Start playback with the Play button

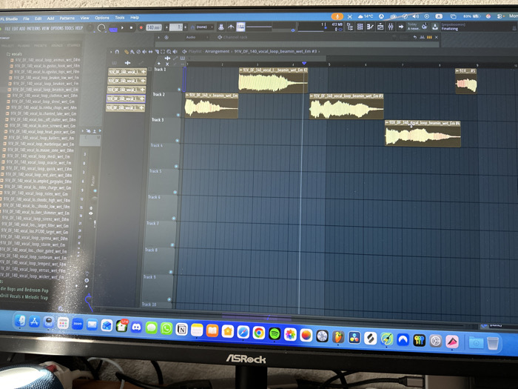pyautogui.click(x=122, y=28)
